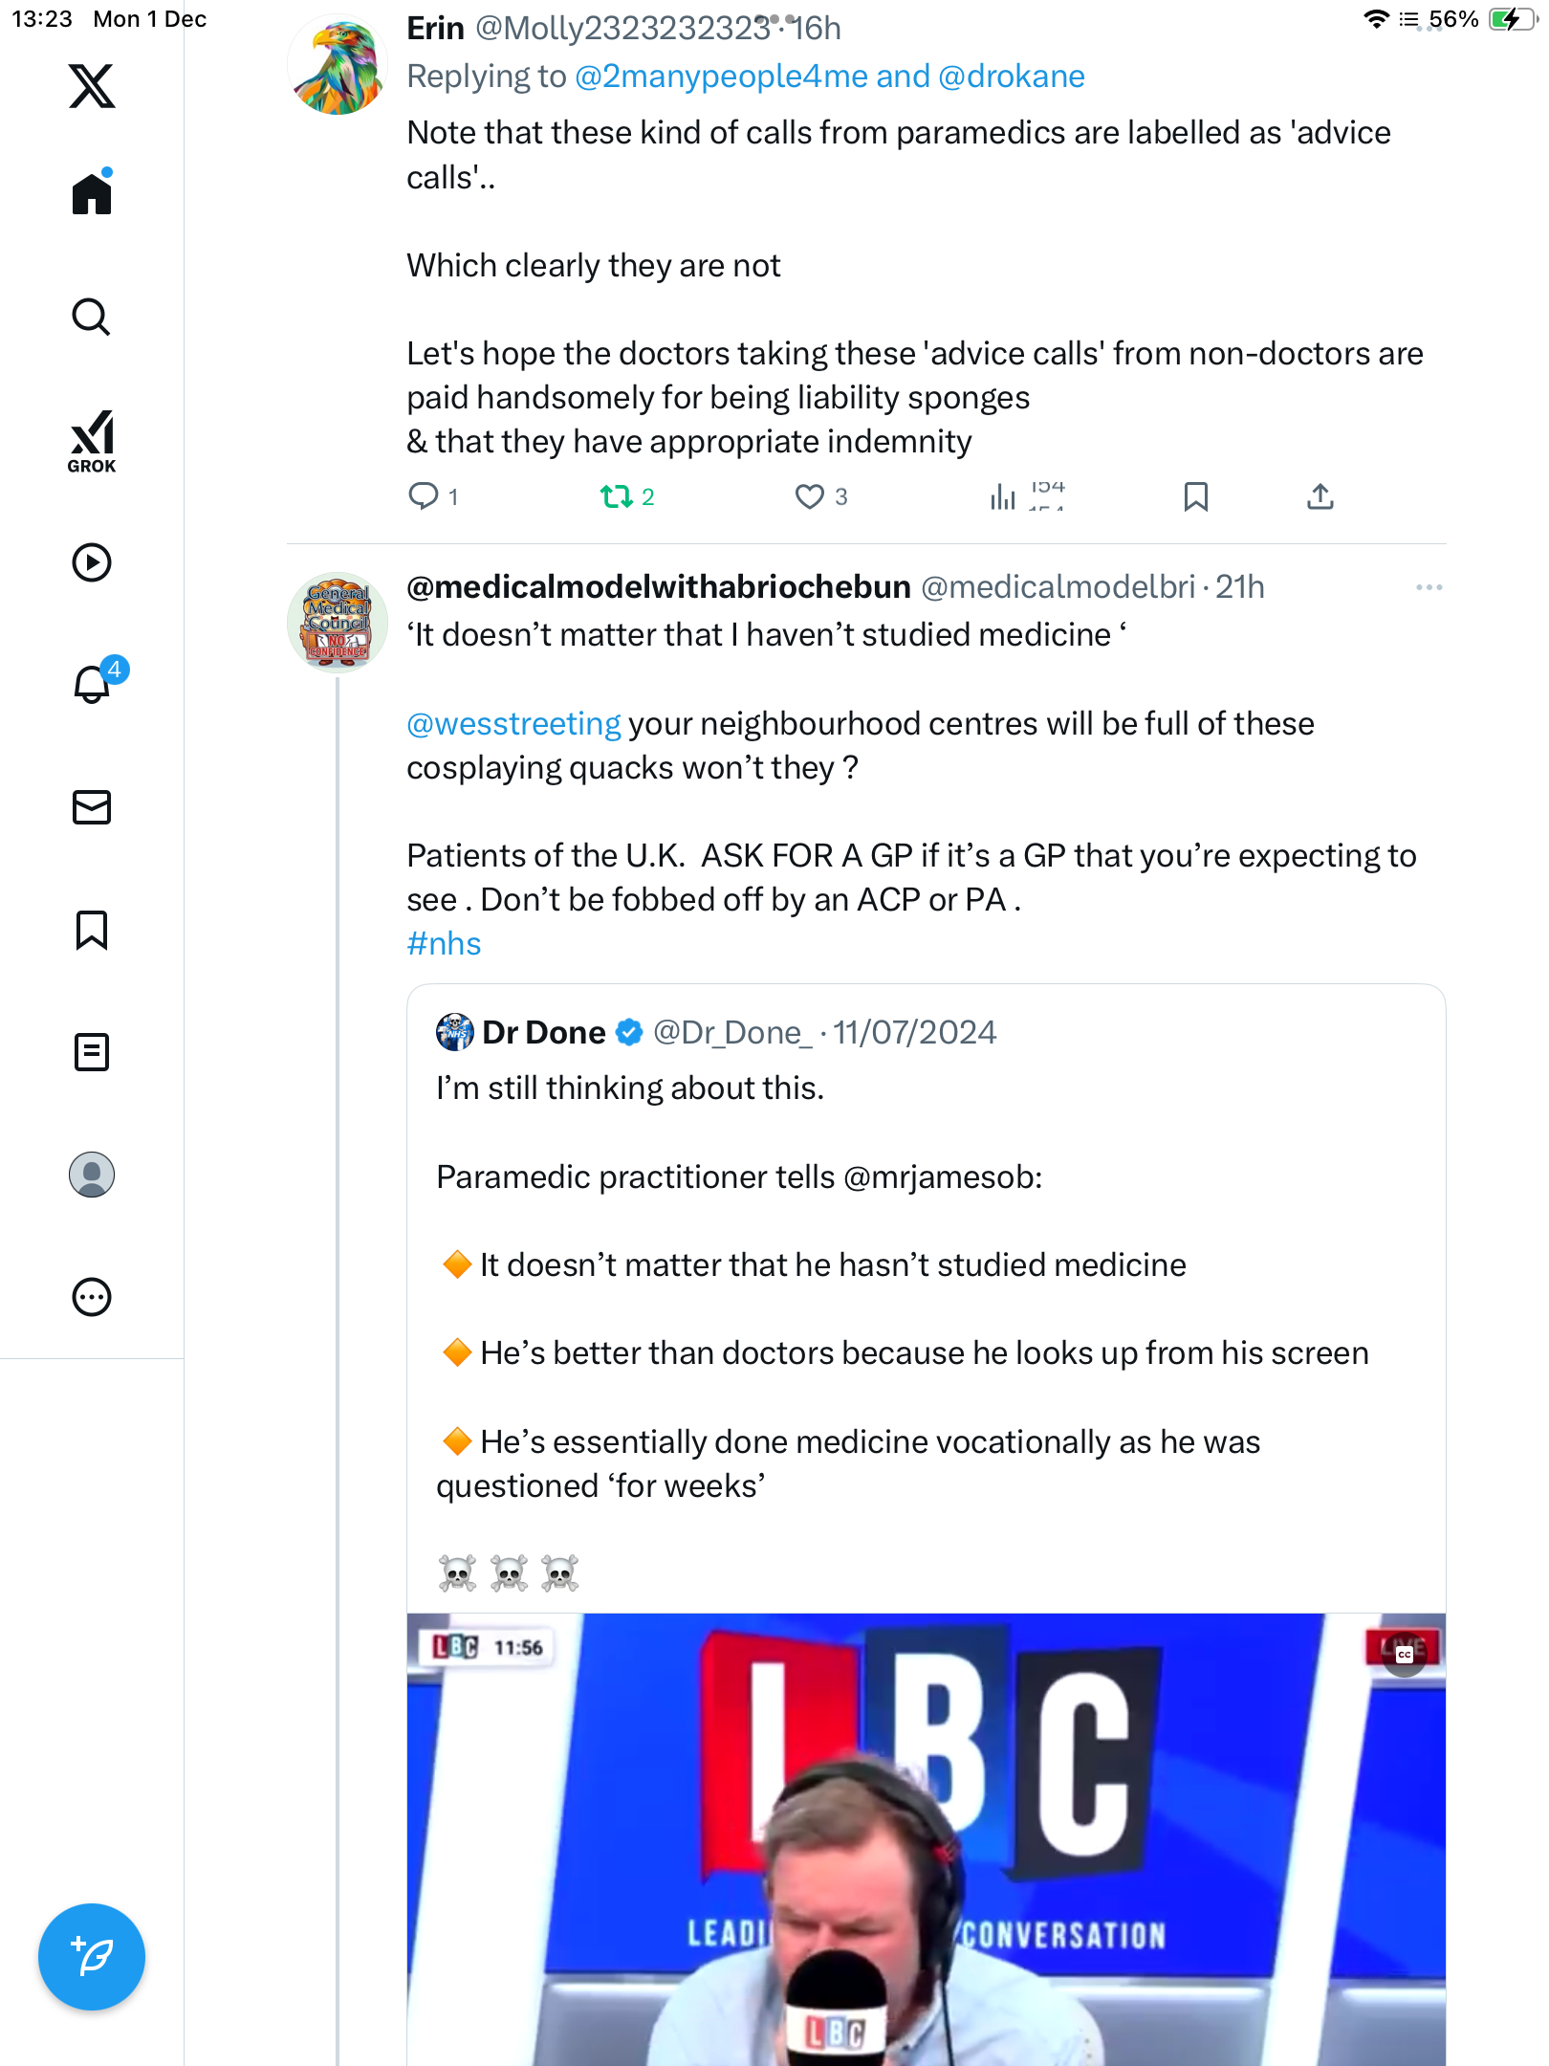
Task: Open Grok from the sidebar
Action: (92, 441)
